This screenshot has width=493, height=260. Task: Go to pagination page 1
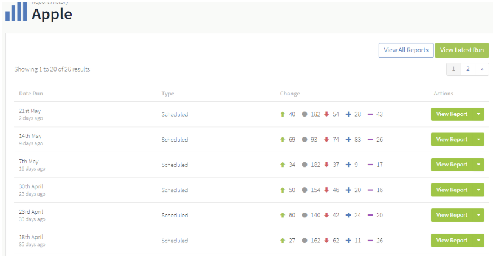pyautogui.click(x=453, y=69)
